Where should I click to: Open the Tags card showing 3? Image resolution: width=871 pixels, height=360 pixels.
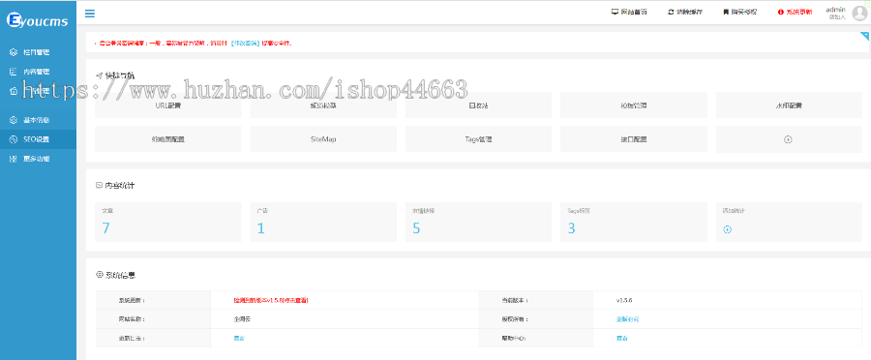coord(634,222)
